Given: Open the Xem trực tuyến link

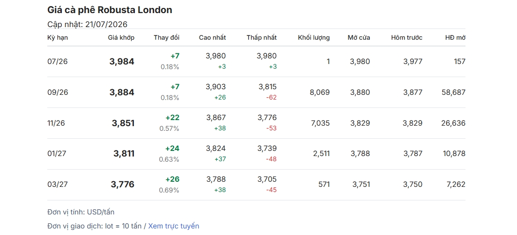Looking at the screenshot, I should click(x=173, y=226).
